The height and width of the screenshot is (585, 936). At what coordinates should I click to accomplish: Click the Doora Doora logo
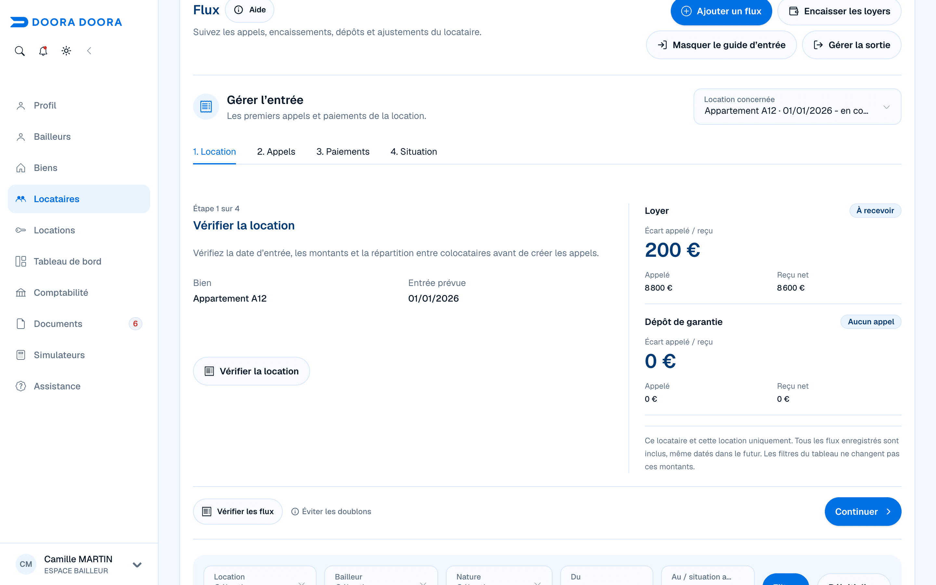pyautogui.click(x=66, y=22)
